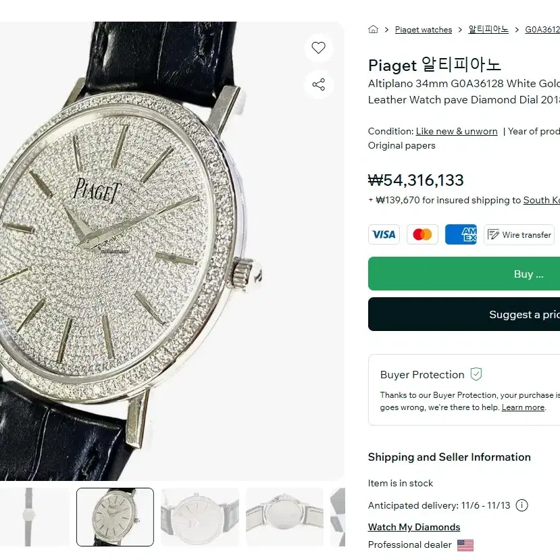The image size is (560, 560).
Task: Click the American Express icon
Action: [461, 234]
